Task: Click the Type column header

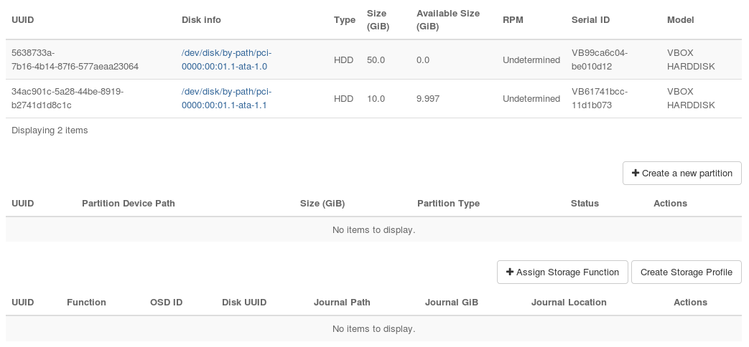Action: [x=345, y=20]
